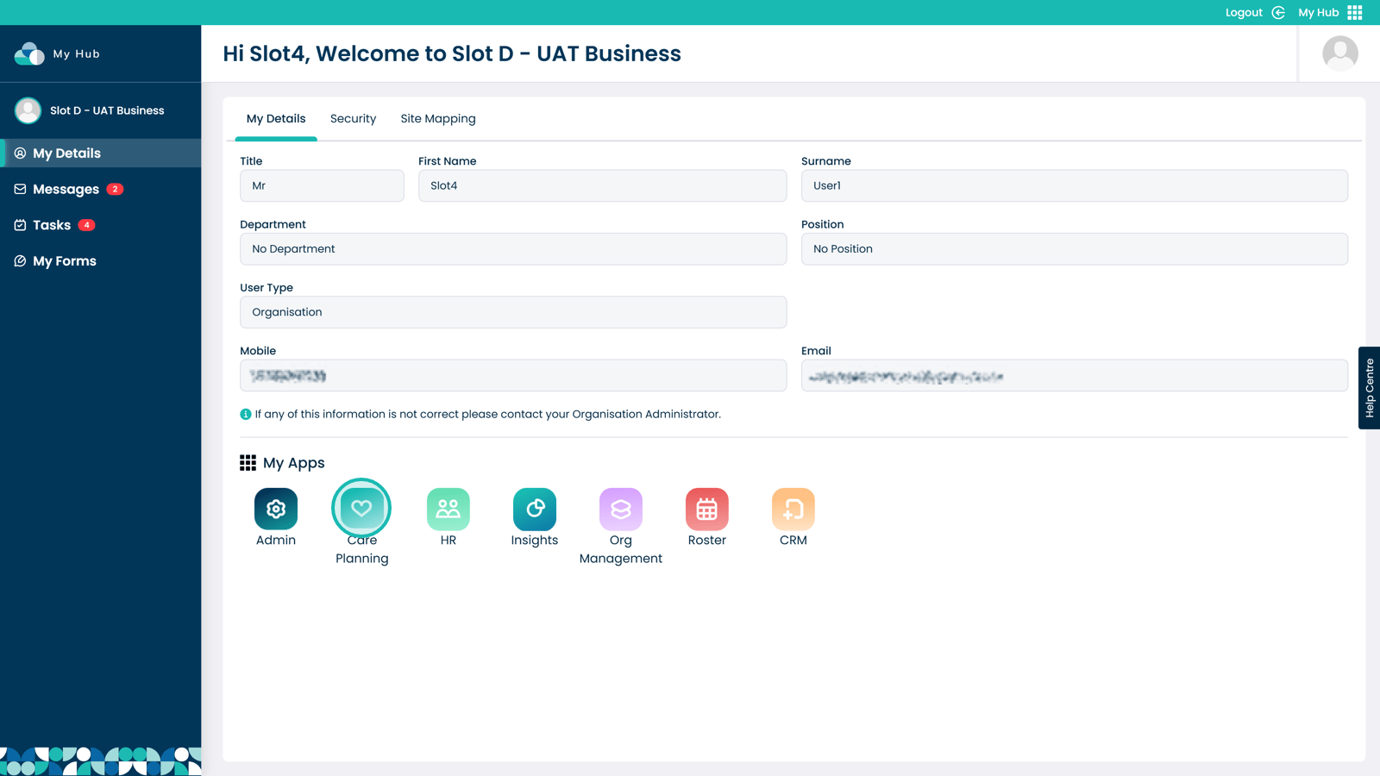
Task: Launch the Org Management app
Action: pos(620,509)
